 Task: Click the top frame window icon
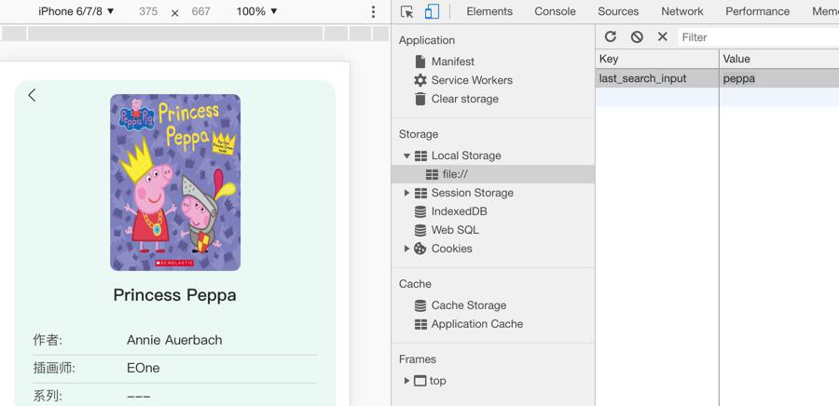[x=420, y=381]
